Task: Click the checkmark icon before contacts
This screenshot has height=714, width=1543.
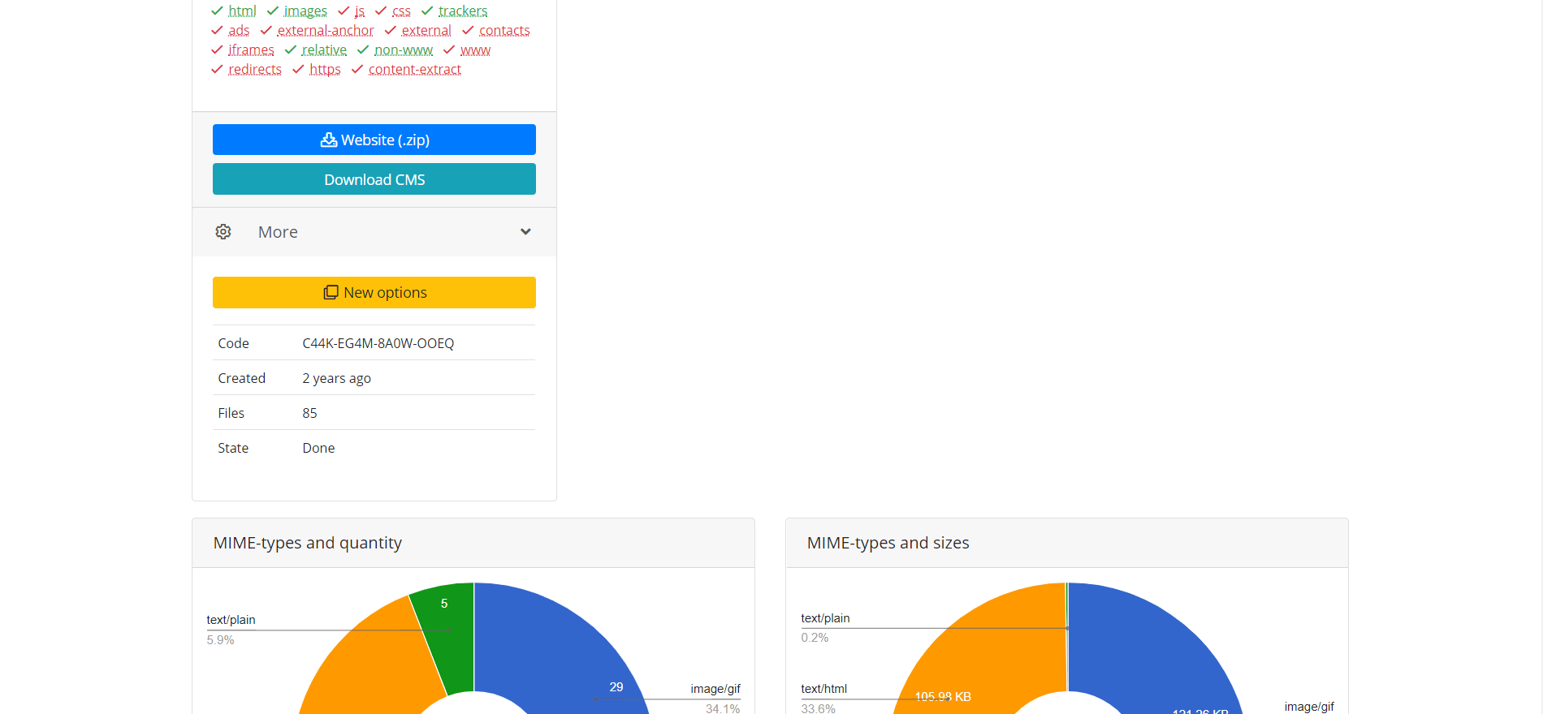Action: click(x=468, y=30)
